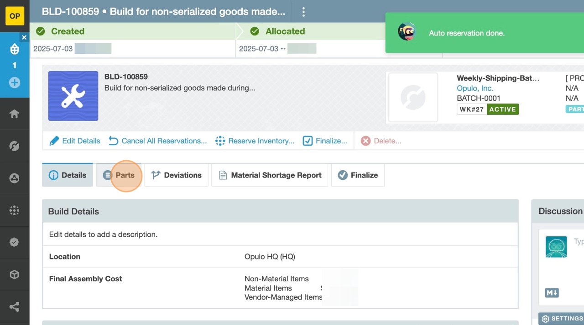Open the Opulo, Inc. link
The height and width of the screenshot is (325, 584).
tap(475, 88)
